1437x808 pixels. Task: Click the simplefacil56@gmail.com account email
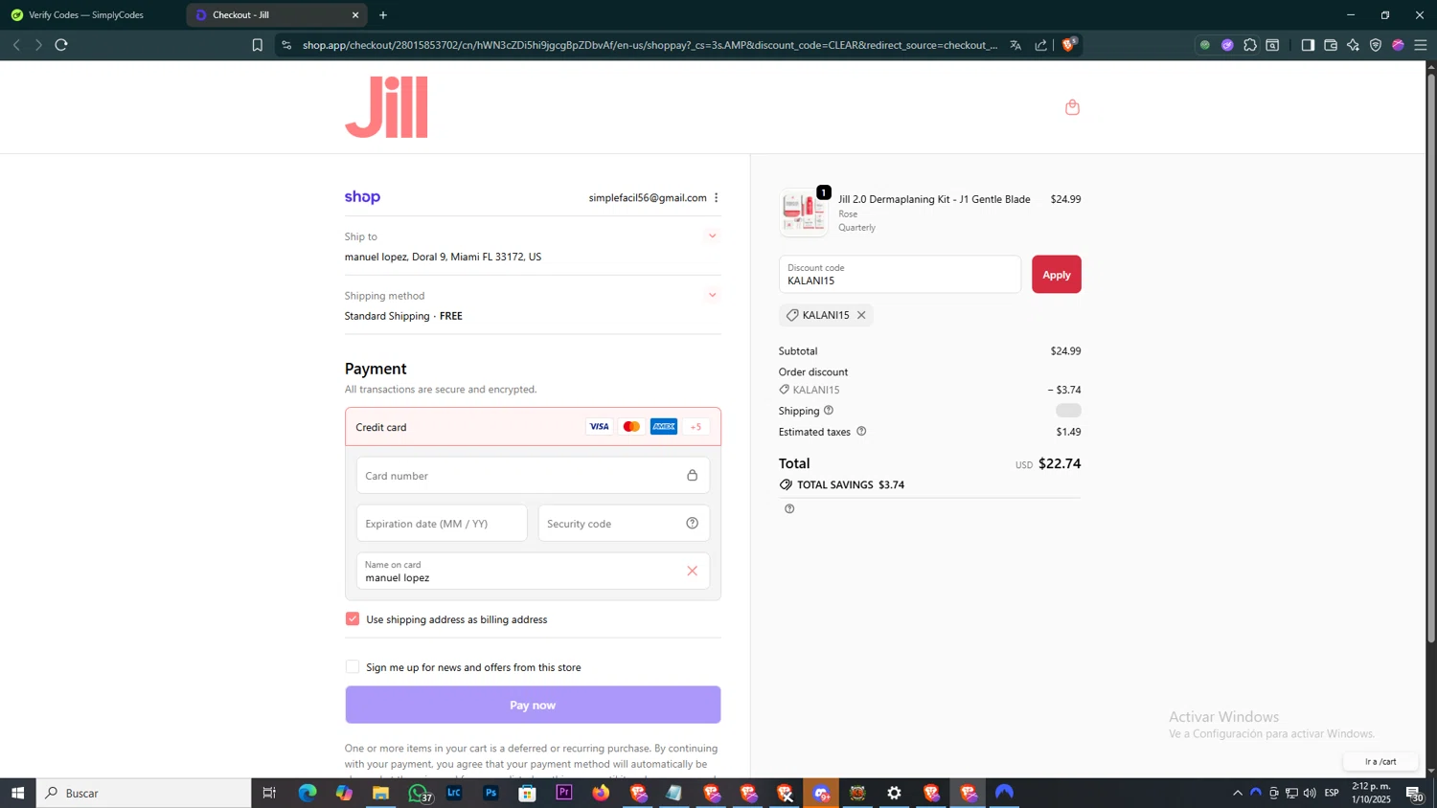tap(648, 198)
